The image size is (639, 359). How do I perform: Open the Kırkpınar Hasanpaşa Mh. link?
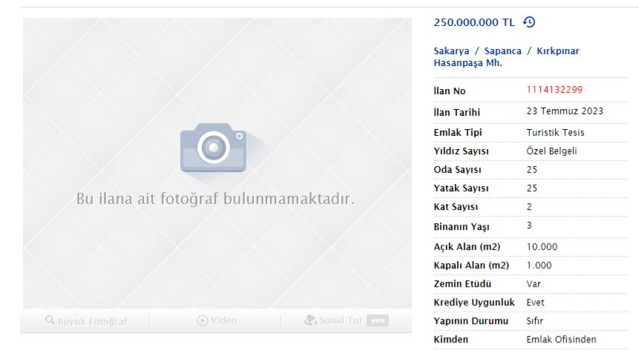point(468,63)
